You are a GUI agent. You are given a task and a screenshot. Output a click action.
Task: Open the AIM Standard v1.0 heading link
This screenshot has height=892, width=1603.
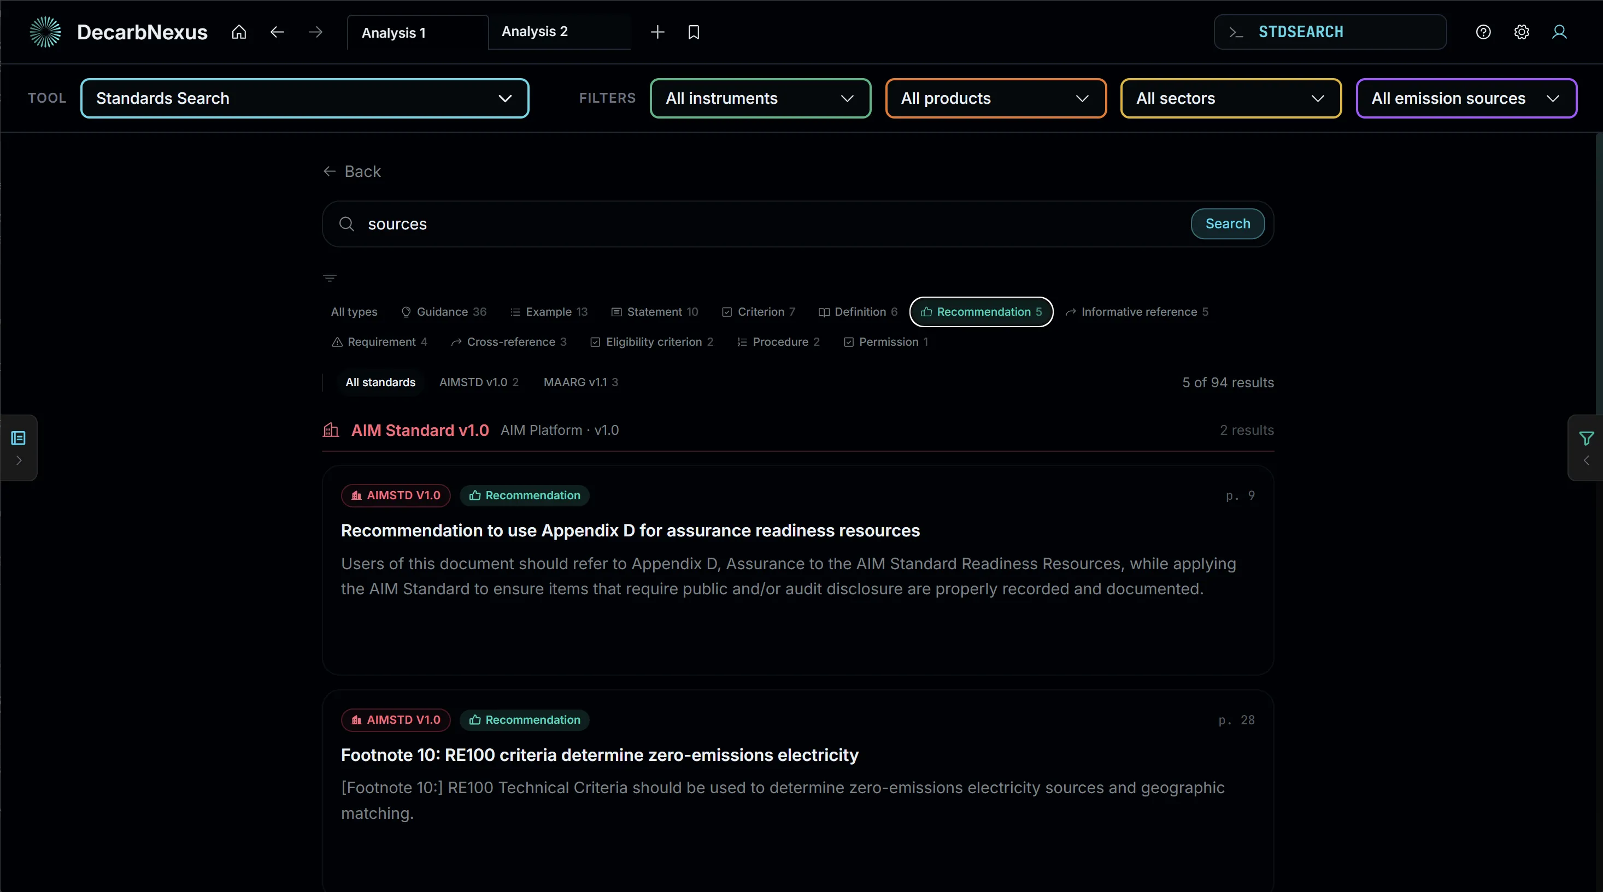point(420,430)
